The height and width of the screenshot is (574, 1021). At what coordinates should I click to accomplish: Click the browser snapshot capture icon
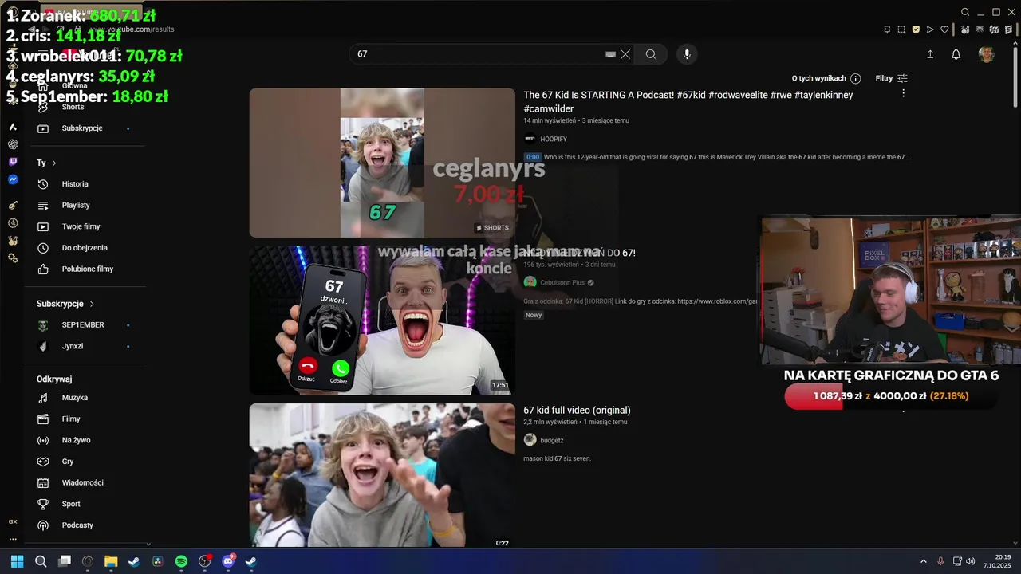tap(901, 29)
